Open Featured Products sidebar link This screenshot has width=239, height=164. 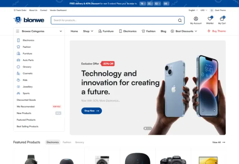click(26, 120)
